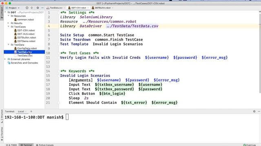This screenshot has width=261, height=146.
Task: Click 'DataDriver' on line 4
Action: pyautogui.click(x=91, y=26)
